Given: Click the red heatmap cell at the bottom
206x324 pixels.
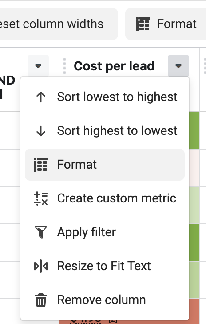Looking at the screenshot, I should coord(194,312).
